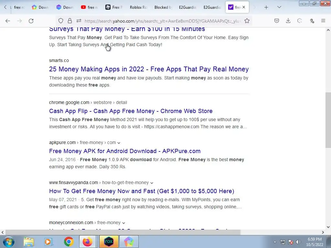Switch to the Blocked tab
Viewport: 331px width, 248px height.
[x=163, y=7]
